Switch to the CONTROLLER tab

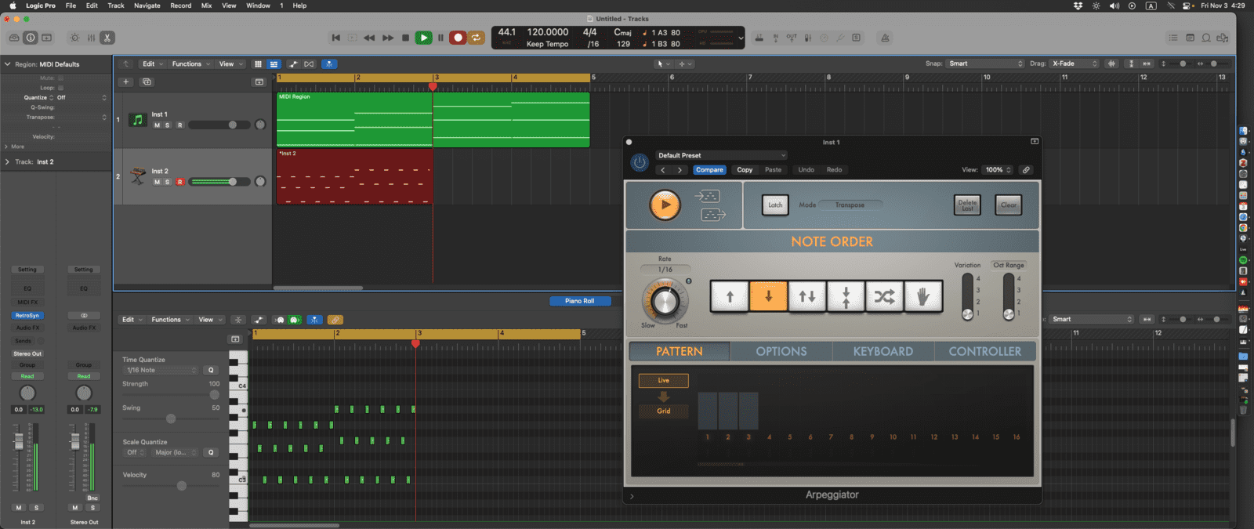pos(985,352)
